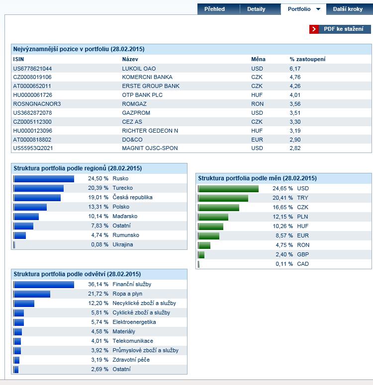Select the TRY currency label
The image size is (373, 385).
pos(302,198)
